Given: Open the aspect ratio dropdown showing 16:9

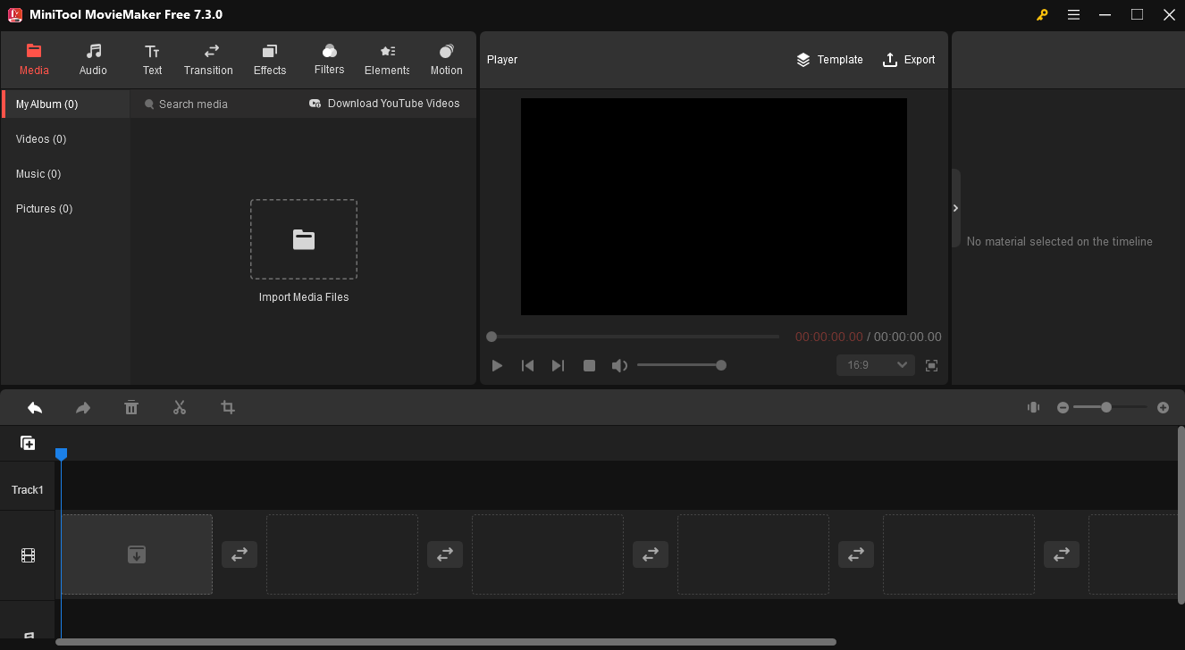Looking at the screenshot, I should click(875, 364).
